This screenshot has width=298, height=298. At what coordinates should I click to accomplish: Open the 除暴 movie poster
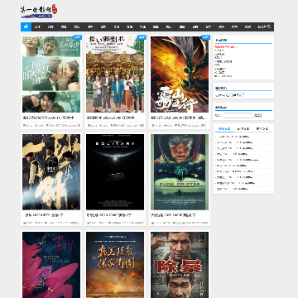[180, 265]
